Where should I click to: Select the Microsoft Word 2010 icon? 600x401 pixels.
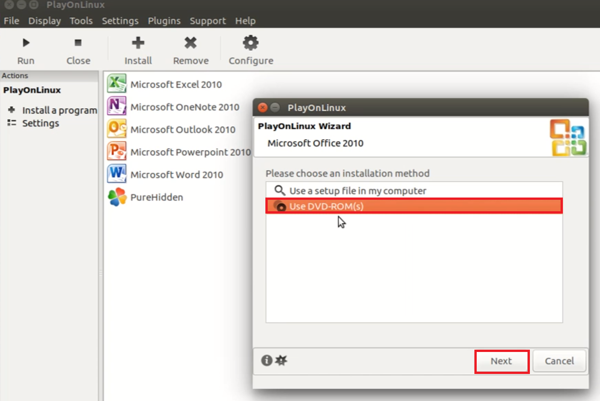coord(117,174)
